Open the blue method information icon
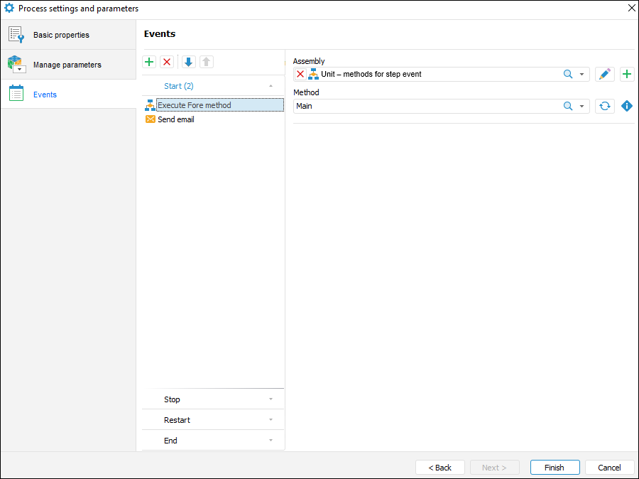Image resolution: width=639 pixels, height=479 pixels. (627, 106)
